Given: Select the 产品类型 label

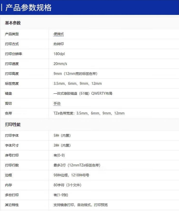Looking at the screenshot, I should [12, 34].
